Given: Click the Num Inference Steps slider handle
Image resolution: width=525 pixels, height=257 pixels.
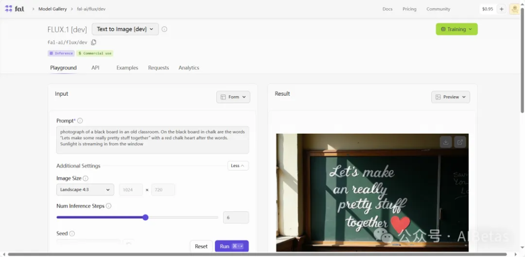Looking at the screenshot, I should [x=146, y=218].
